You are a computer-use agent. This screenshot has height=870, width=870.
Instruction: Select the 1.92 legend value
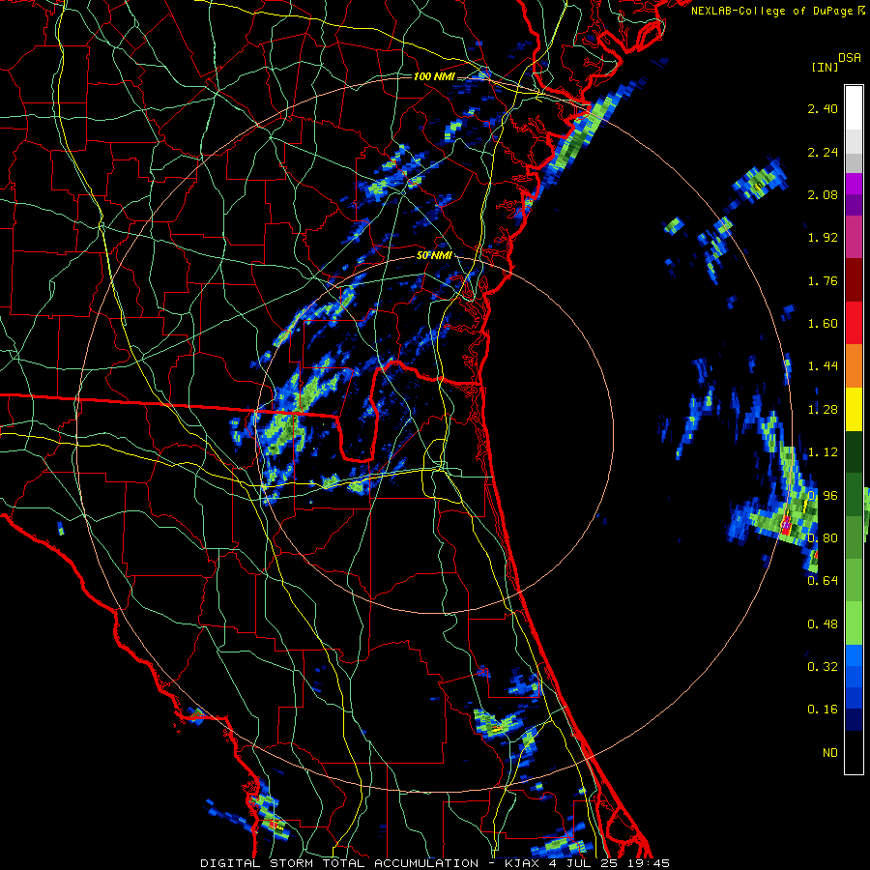coord(823,238)
